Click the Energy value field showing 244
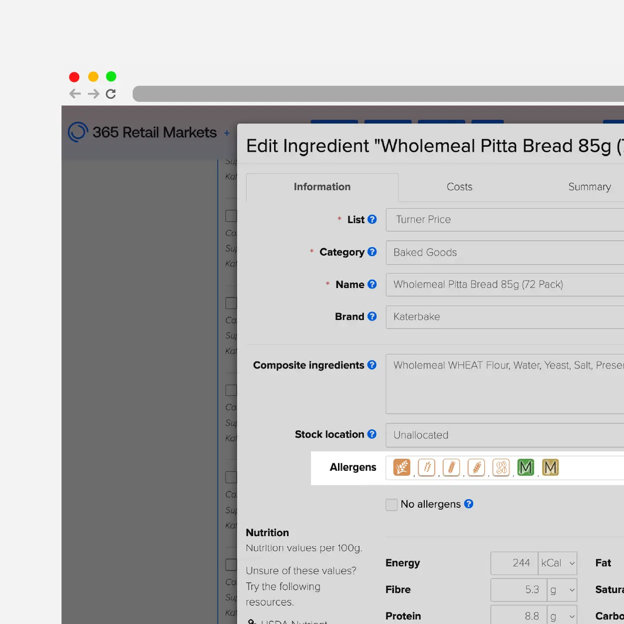Viewport: 624px width, 624px height. coord(514,563)
